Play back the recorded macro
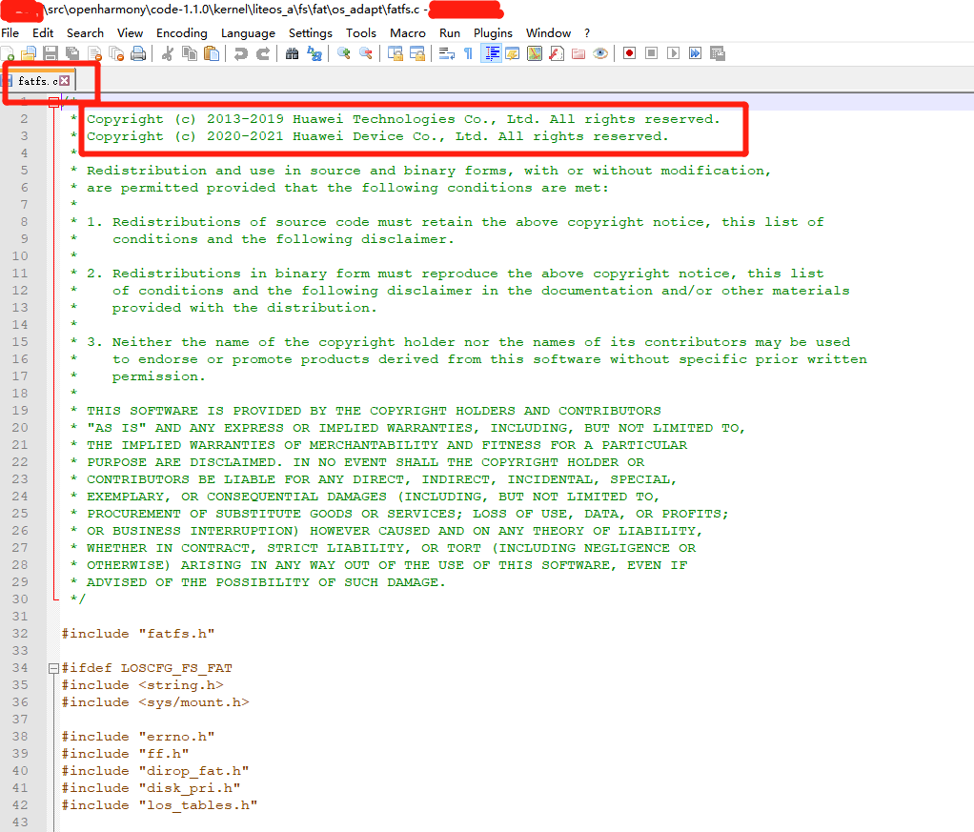974x832 pixels. pos(674,53)
